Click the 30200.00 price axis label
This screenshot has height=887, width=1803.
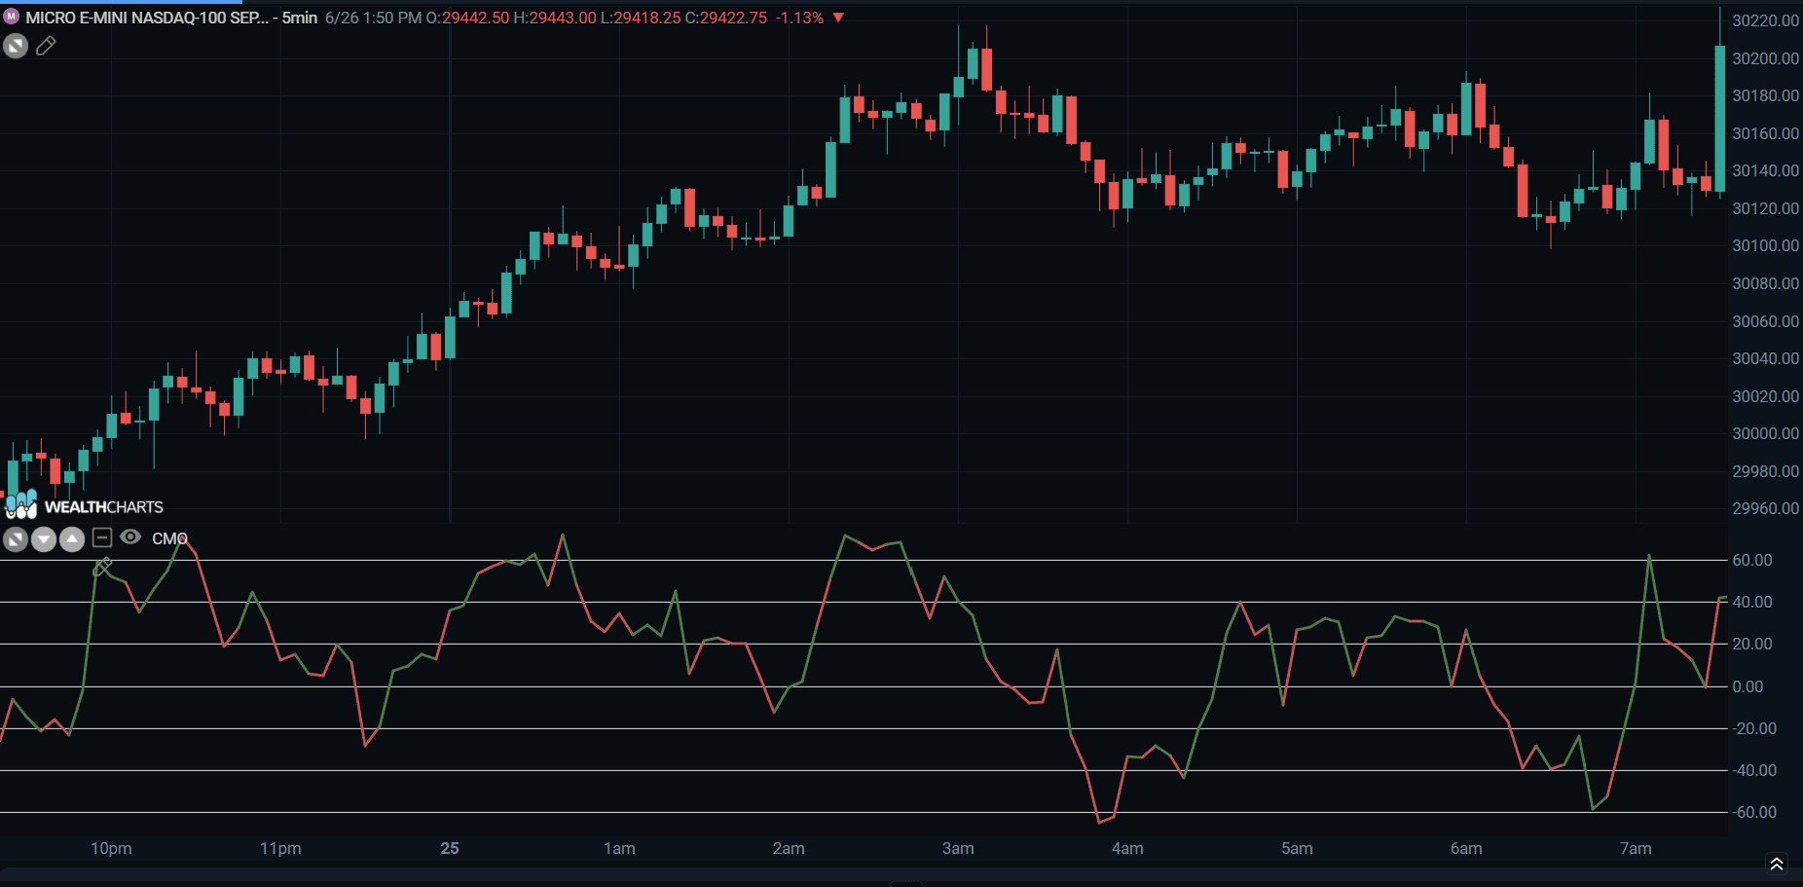pos(1765,58)
